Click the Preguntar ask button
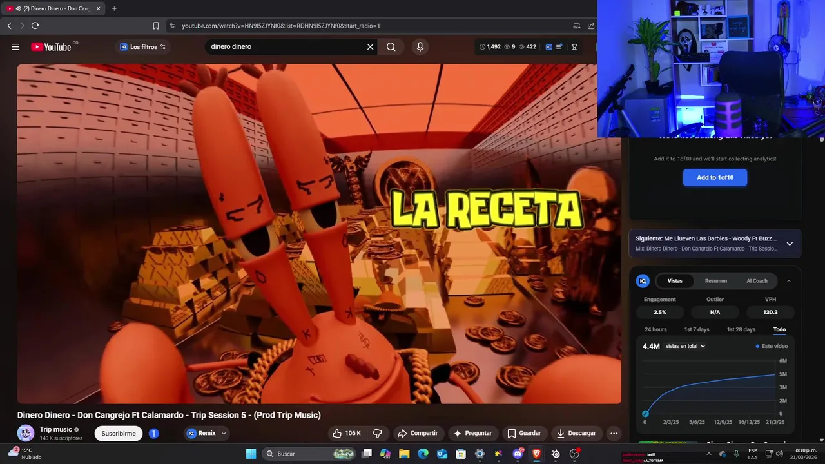825x464 pixels. [472, 433]
